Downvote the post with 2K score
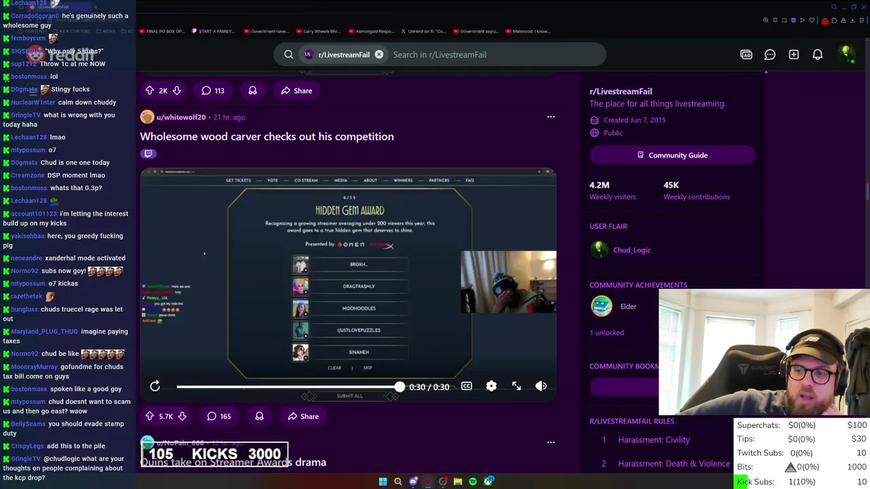 click(x=177, y=90)
